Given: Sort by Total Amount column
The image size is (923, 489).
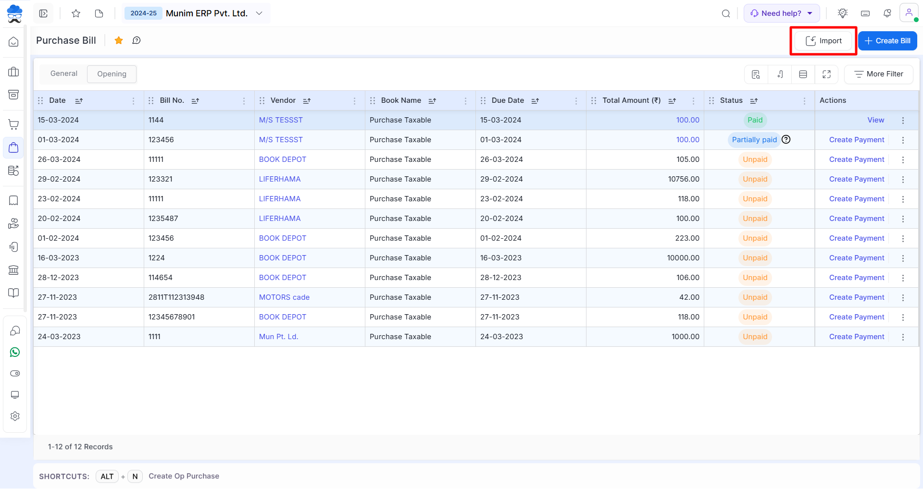Looking at the screenshot, I should [x=672, y=100].
